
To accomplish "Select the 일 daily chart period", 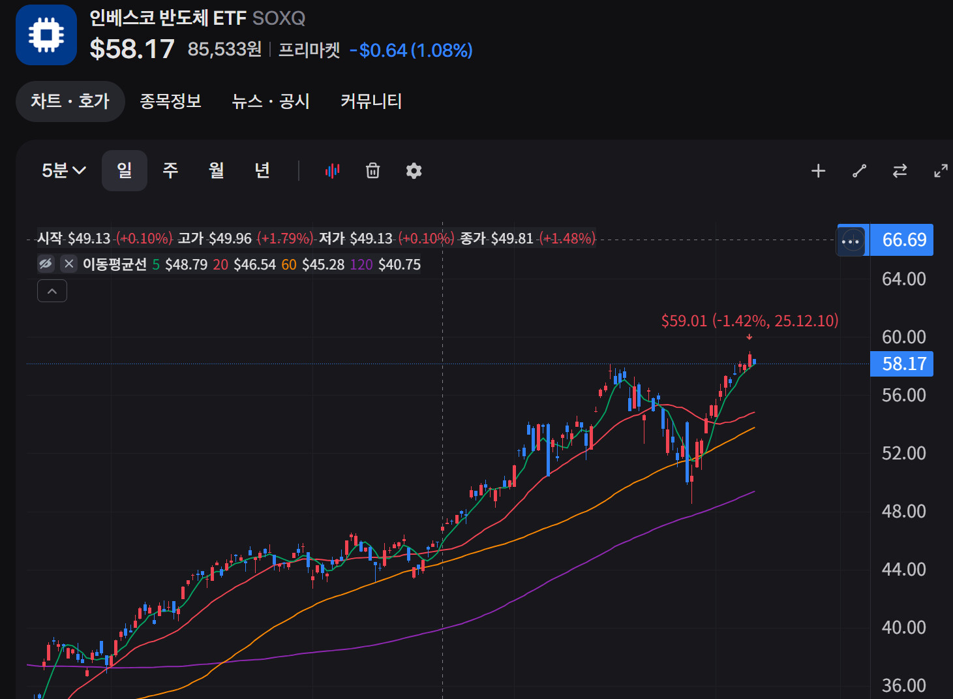I will [x=125, y=171].
